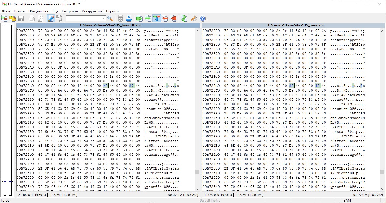Open the options hammer icon
Image resolution: width=386 pixels, height=203 pixels.
pyautogui.click(x=194, y=18)
